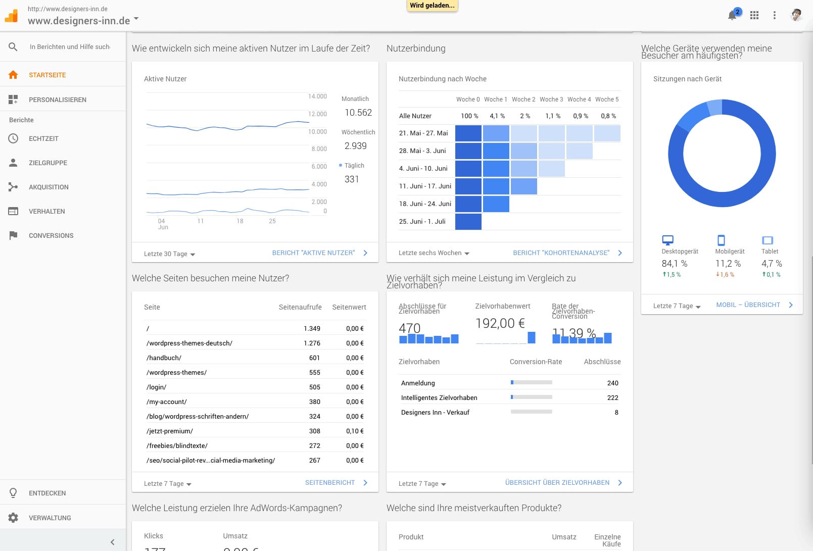Click the Echtzeit clock icon

point(13,138)
